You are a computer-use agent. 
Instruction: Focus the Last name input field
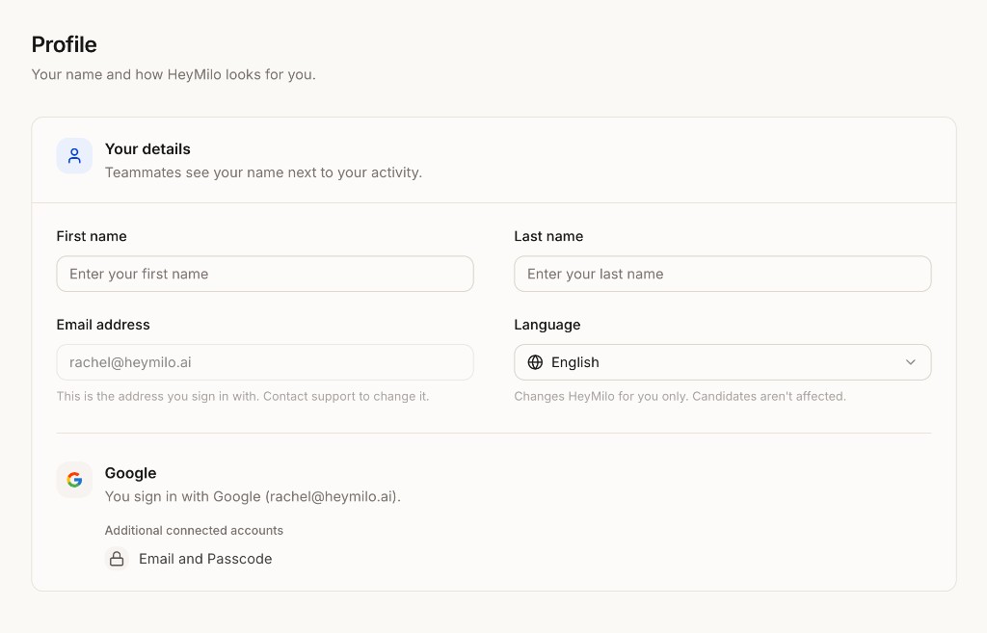(x=723, y=274)
